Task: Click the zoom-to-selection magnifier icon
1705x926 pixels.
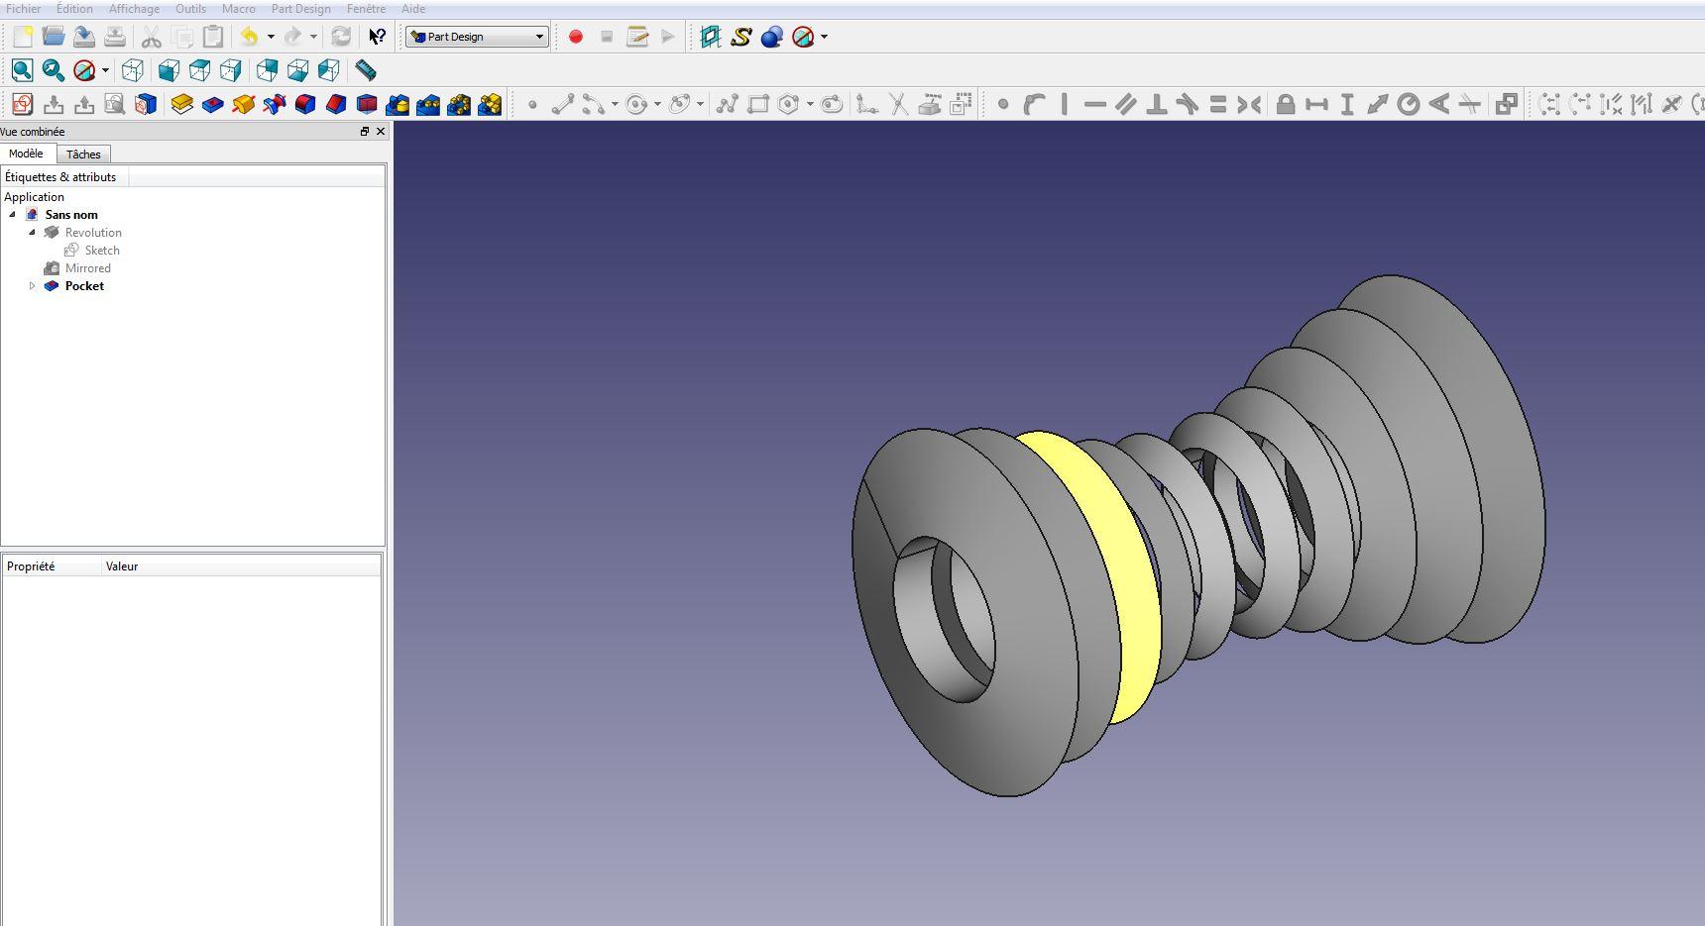Action: (54, 70)
